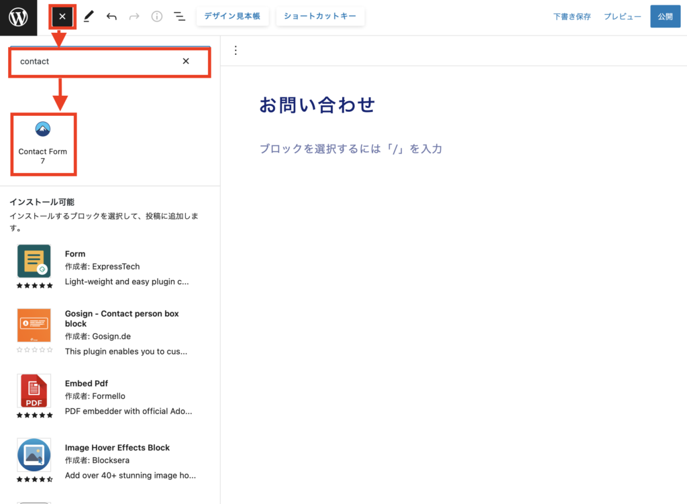The width and height of the screenshot is (687, 504).
Task: Open the three-dot block options menu
Action: [235, 50]
